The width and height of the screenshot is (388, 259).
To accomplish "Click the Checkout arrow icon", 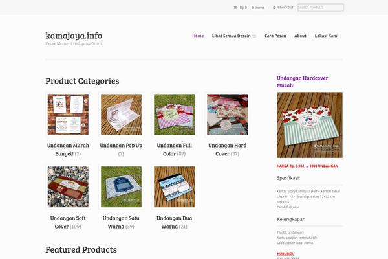I will click(x=274, y=8).
